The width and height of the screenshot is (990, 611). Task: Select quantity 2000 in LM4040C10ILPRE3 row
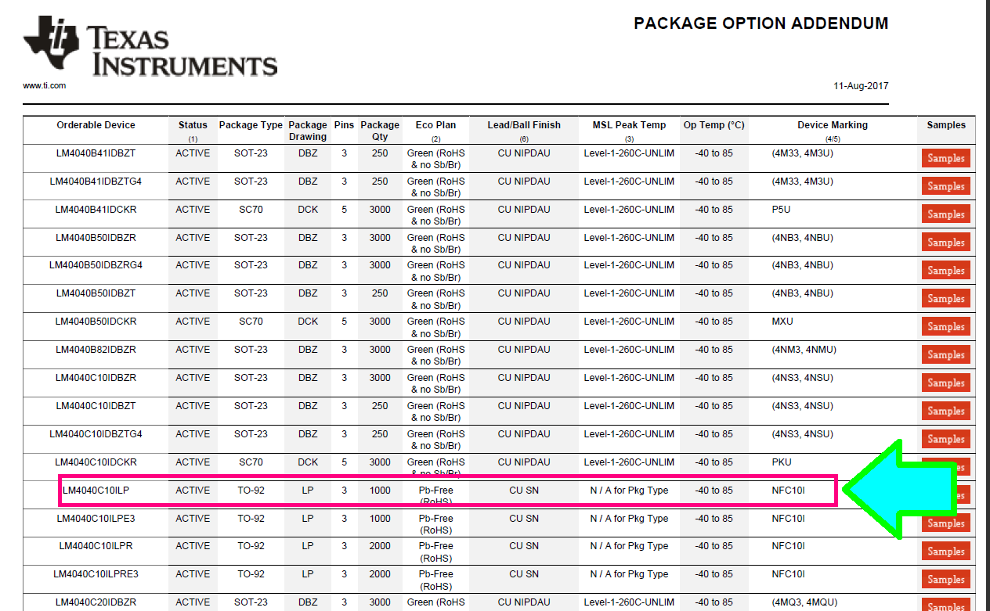pyautogui.click(x=380, y=574)
